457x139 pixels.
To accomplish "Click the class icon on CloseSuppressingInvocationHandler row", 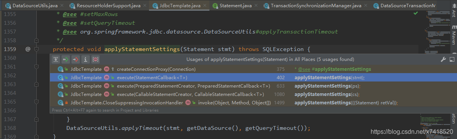I will (60, 103).
